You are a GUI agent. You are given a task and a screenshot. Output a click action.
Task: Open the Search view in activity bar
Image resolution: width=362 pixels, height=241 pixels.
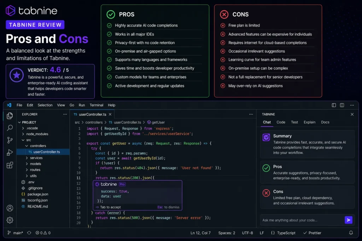pyautogui.click(x=10, y=128)
